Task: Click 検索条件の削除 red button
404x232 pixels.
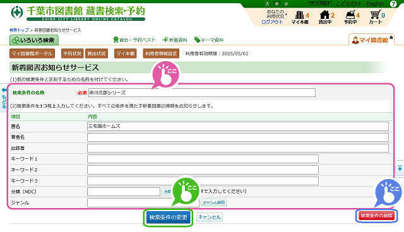Action: (376, 216)
